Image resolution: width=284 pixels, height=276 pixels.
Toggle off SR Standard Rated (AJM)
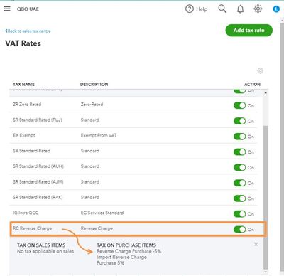coord(239,183)
